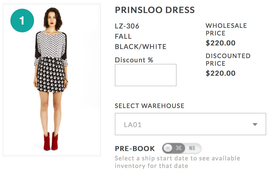Viewport: 272px width, 174px height.
Task: Click the PRE-BOOK label text
Action: [x=135, y=149]
